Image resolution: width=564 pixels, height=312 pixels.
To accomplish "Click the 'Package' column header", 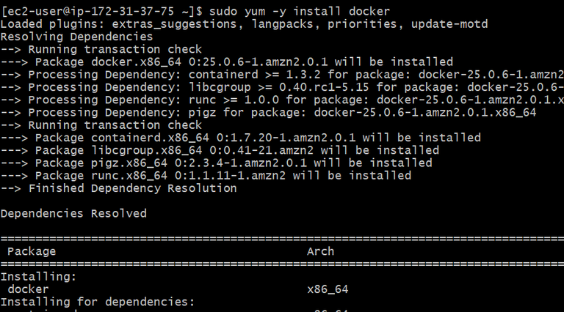I will tap(31, 251).
